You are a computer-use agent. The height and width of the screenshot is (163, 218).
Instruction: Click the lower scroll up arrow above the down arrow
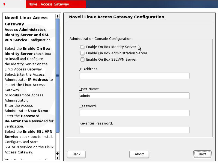[57, 154]
